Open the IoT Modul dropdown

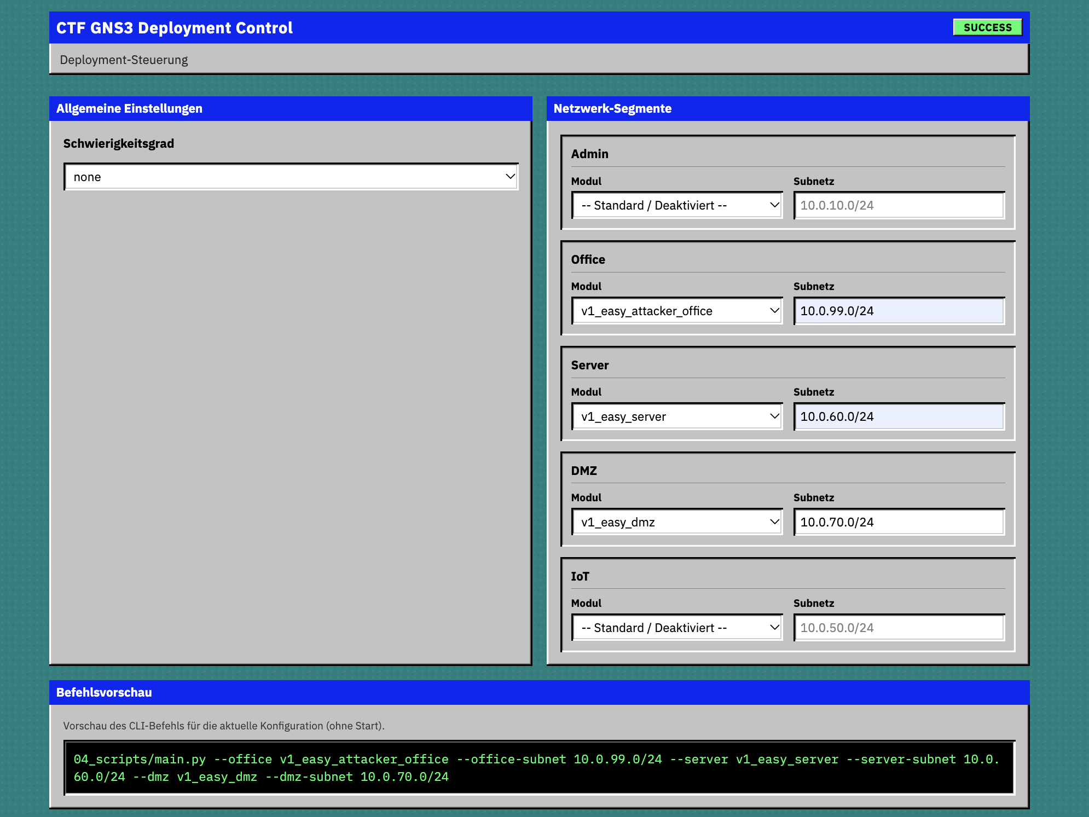pos(677,628)
